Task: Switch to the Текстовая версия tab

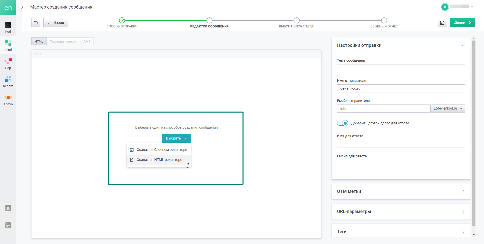Action: point(63,42)
